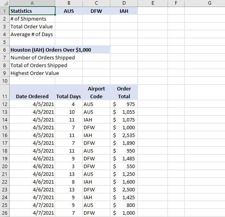Screen dimensions: 225x217
Task: Click the 'Total Days' column heading
Action: (x=69, y=92)
